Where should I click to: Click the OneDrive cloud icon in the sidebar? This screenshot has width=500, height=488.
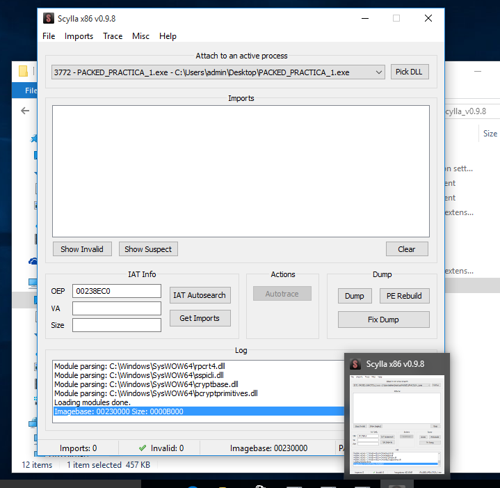(33, 262)
